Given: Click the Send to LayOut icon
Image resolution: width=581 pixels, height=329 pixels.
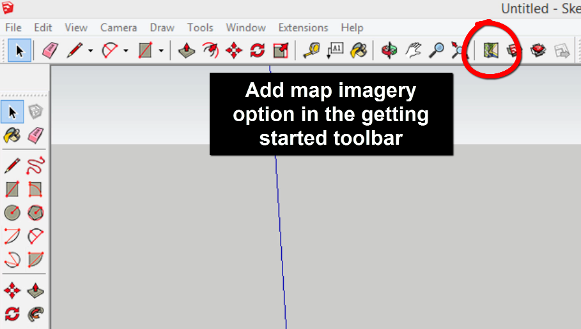Looking at the screenshot, I should [x=562, y=50].
